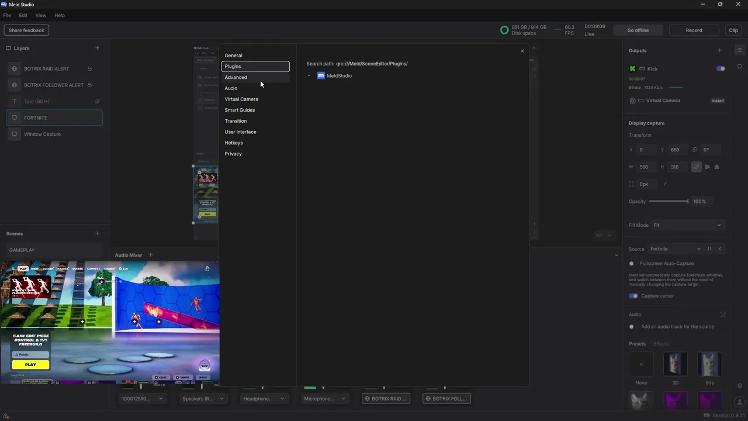Add a new output with the plus icon
Image resolution: width=748 pixels, height=421 pixels.
[719, 50]
